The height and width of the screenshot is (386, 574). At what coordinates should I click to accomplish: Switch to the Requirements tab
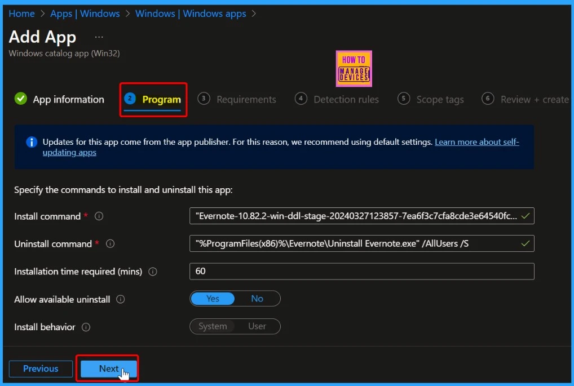pos(237,99)
